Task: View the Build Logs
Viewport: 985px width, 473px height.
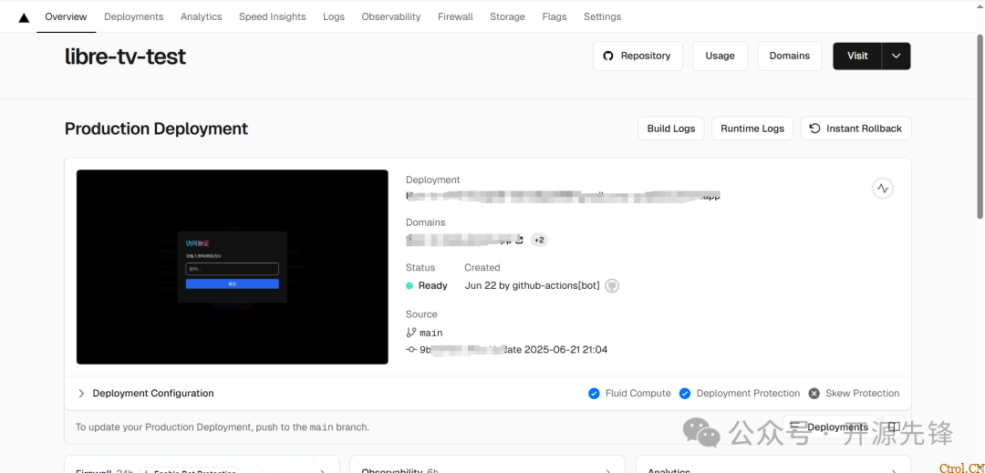Action: (x=671, y=129)
